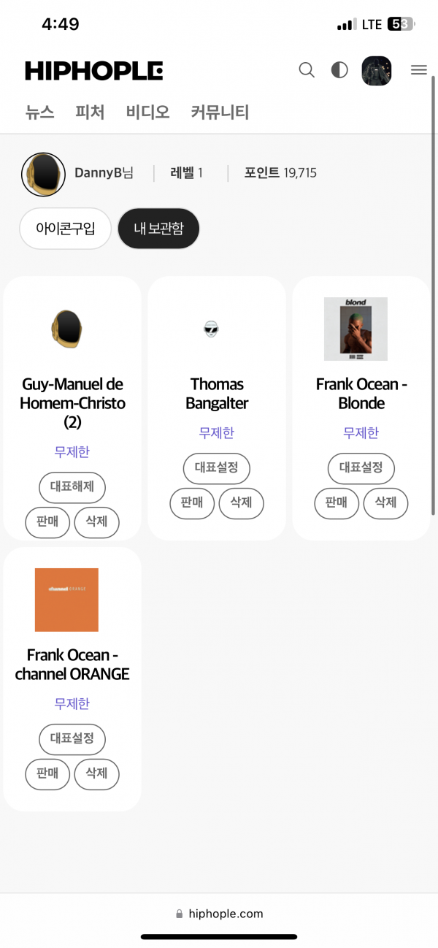Viewport: 438px width, 948px height.
Task: Tap the hiphople.com address bar
Action: (x=219, y=914)
